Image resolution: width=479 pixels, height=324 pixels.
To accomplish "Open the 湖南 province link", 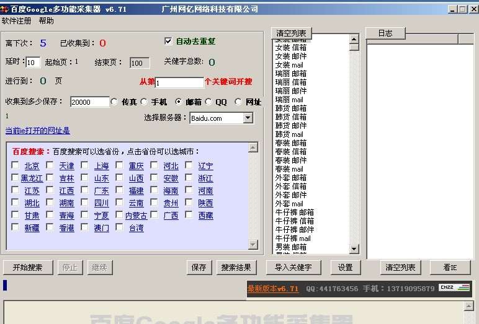I will click(x=66, y=203).
